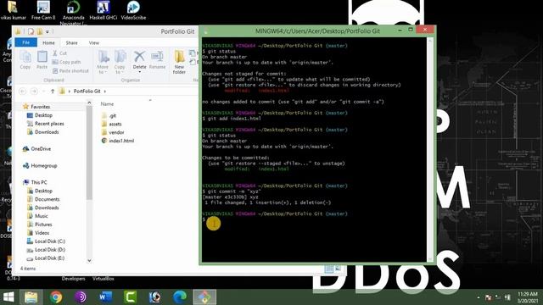Select the index1.html file
543x305 pixels.
pyautogui.click(x=118, y=141)
